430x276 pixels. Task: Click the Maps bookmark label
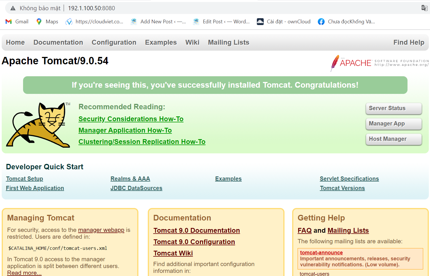52,22
